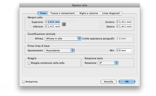This screenshot has width=156, height=96.
Task: Open the Spostamento dropdown showing Ascendente
Action: pos(60,50)
